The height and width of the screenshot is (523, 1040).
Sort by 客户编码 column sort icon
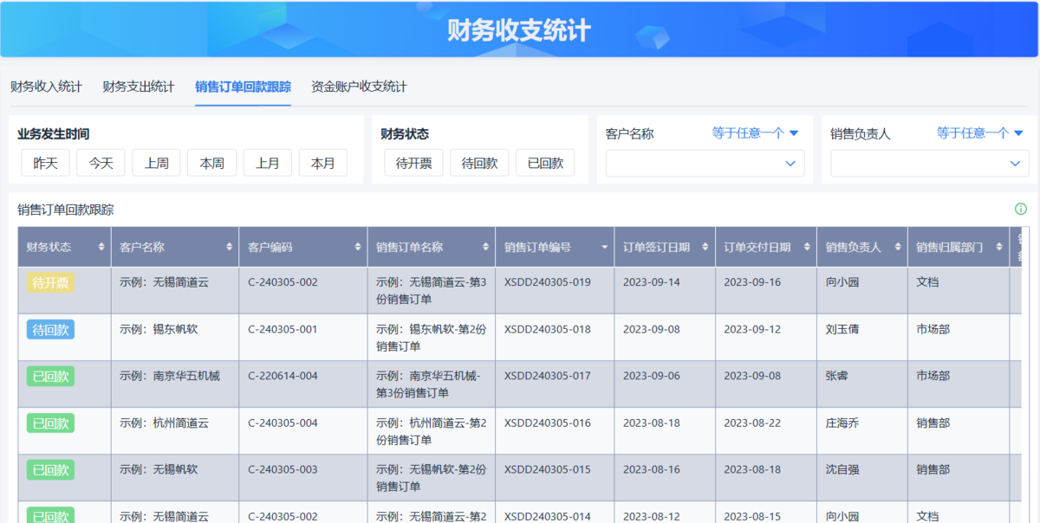point(357,248)
